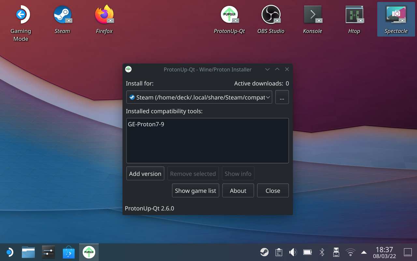Select the Spectacle desktop icon

[396, 20]
